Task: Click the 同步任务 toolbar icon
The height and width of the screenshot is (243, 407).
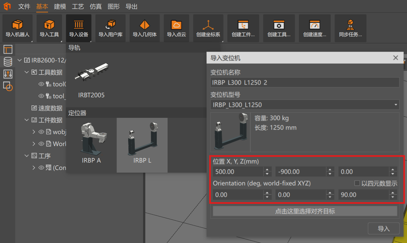Action: 350,28
